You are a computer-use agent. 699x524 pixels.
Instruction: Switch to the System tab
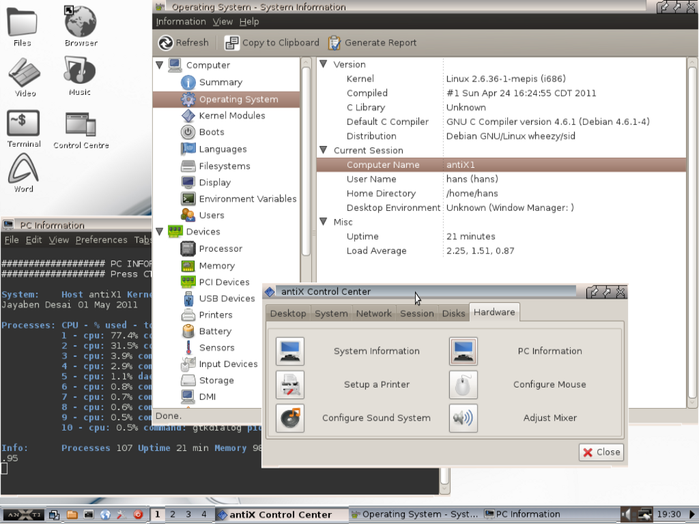tap(331, 313)
